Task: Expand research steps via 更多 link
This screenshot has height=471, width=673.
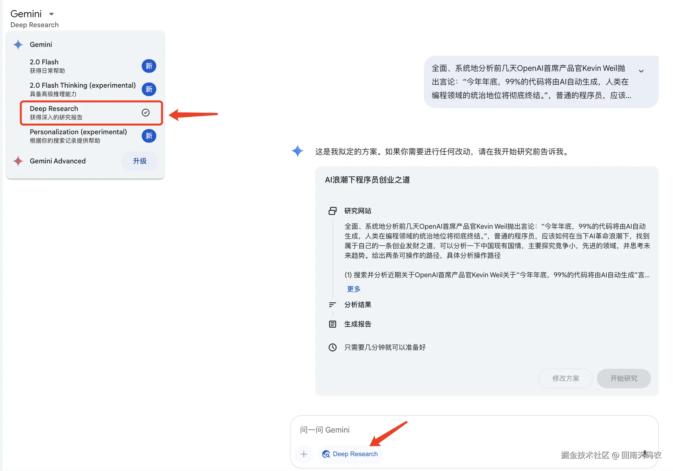Action: 353,289
